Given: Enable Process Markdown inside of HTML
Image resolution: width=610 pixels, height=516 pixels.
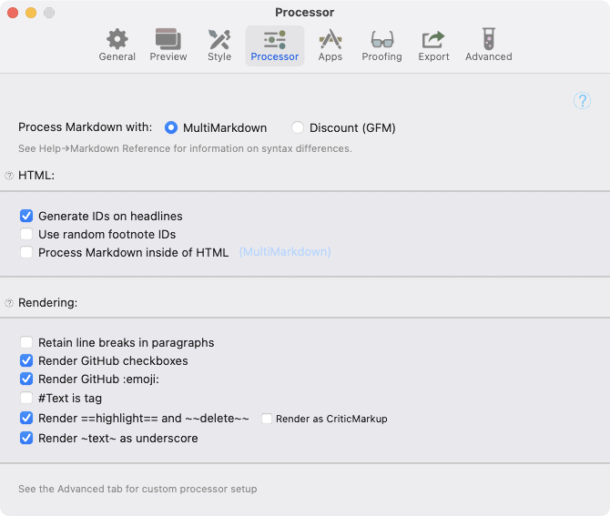Looking at the screenshot, I should tap(26, 252).
